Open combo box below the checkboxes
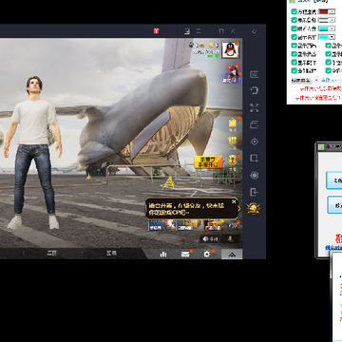 [x=305, y=81]
